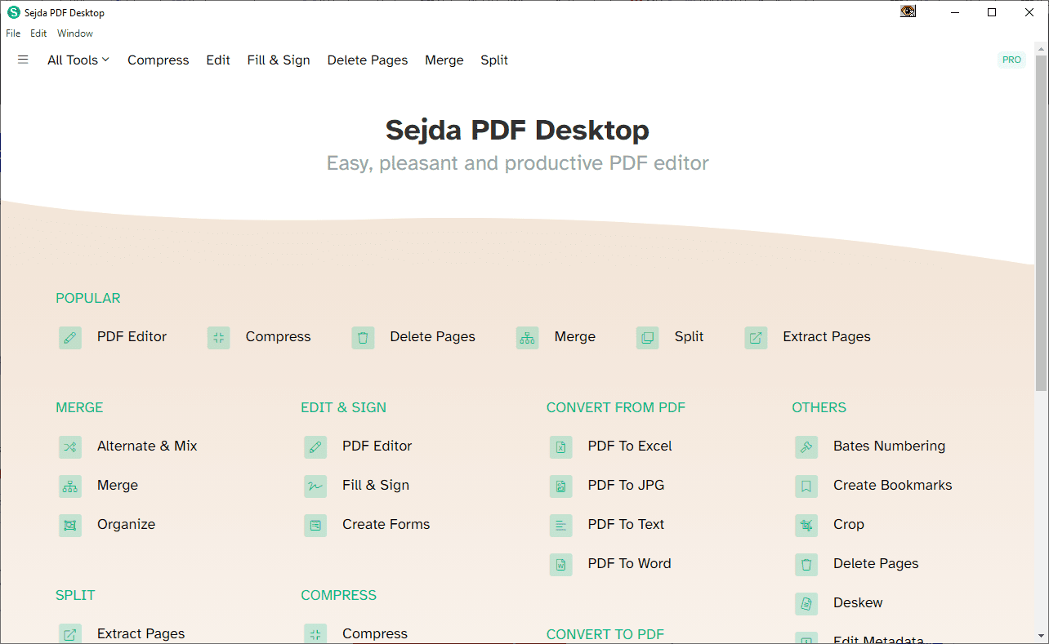Click the Compress icon in the Compress section
This screenshot has width=1049, height=644.
(315, 633)
